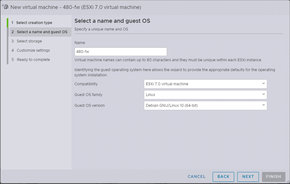Click the 'Guest OS version' label
The width and height of the screenshot is (290, 184).
pyautogui.click(x=90, y=106)
